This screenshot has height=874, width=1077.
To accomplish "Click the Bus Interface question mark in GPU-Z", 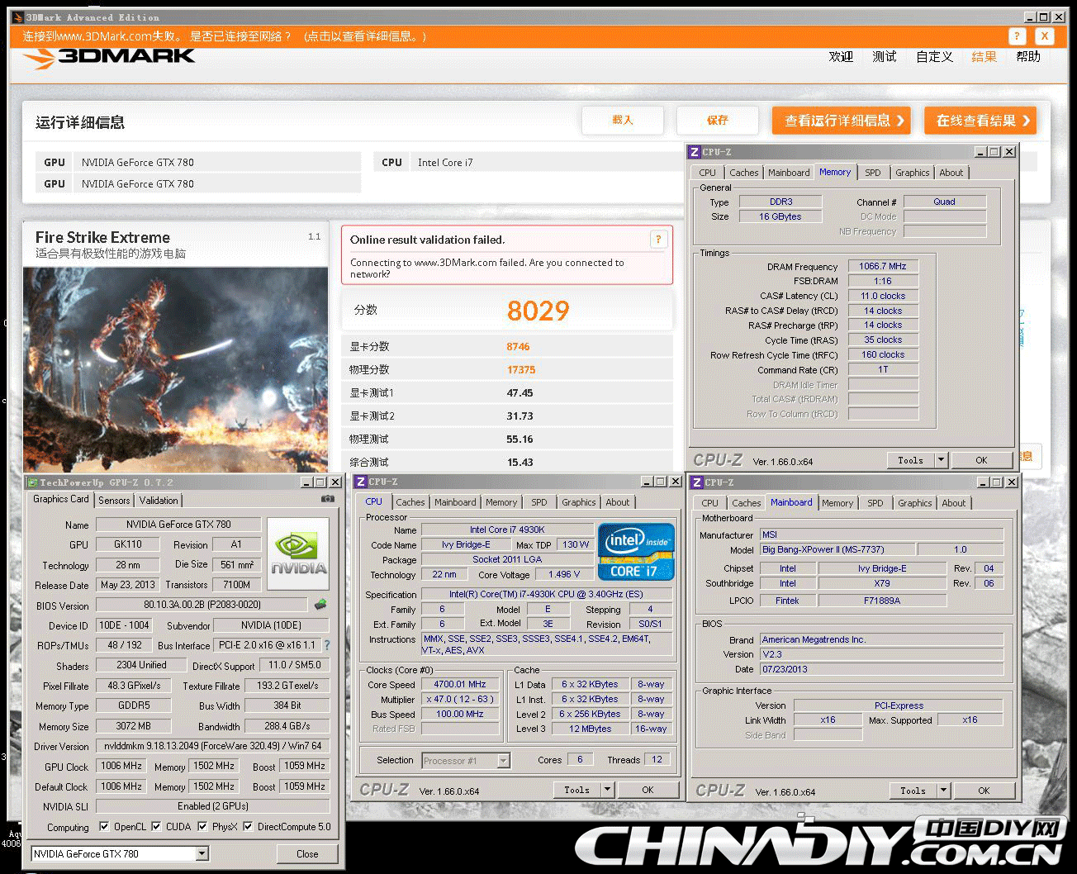I will coord(327,645).
